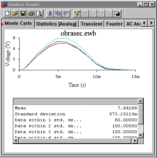Click the Analysis Graphs title bar app icon

tap(5, 5)
